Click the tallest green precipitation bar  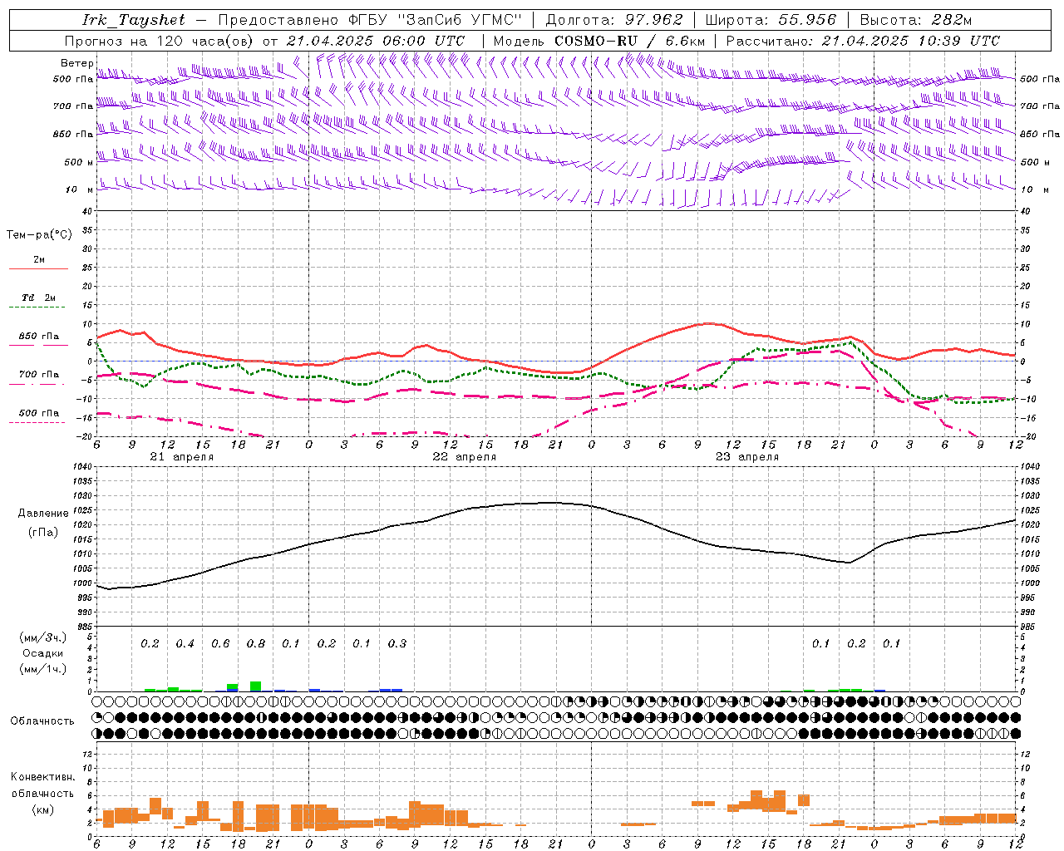coord(256,686)
